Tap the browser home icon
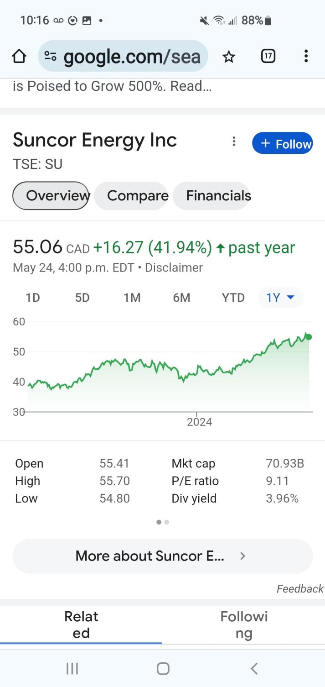The width and height of the screenshot is (325, 687). tap(19, 57)
